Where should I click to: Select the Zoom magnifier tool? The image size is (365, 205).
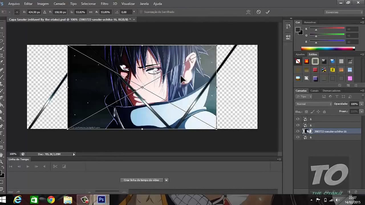(1, 161)
